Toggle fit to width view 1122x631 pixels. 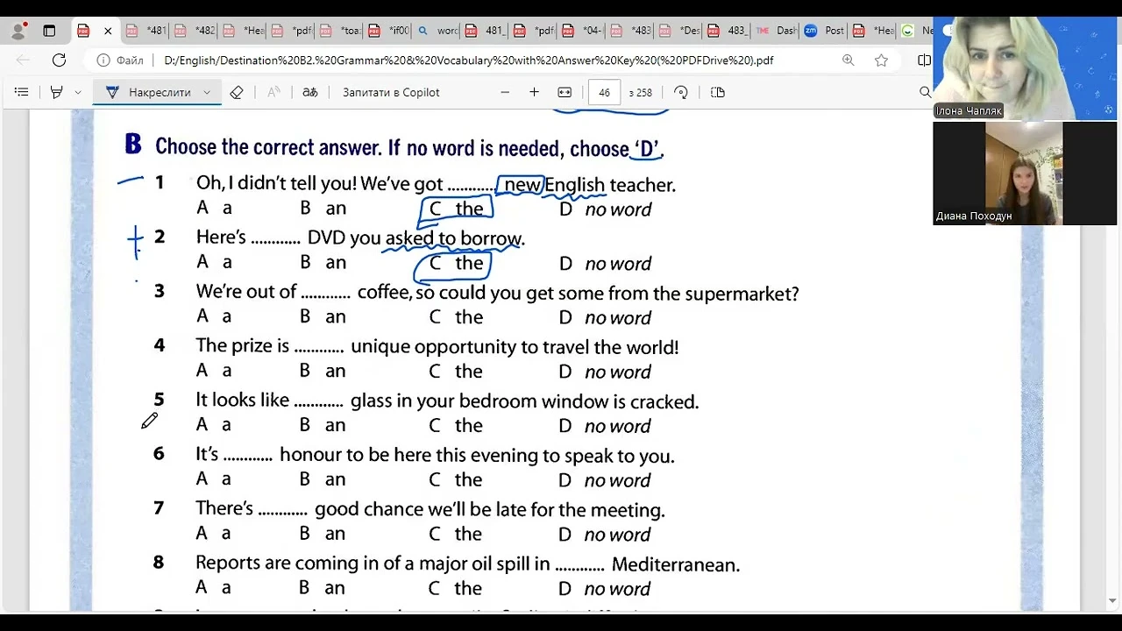565,92
